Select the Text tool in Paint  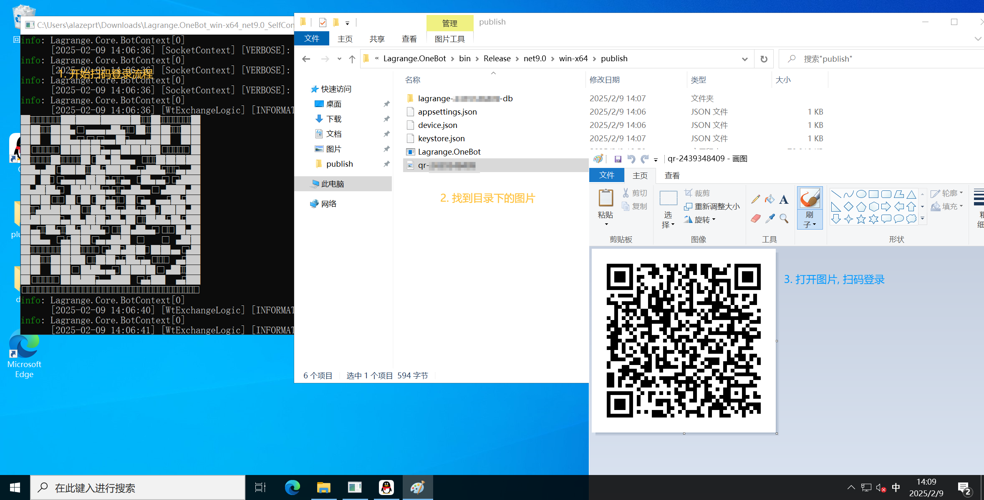(x=784, y=199)
